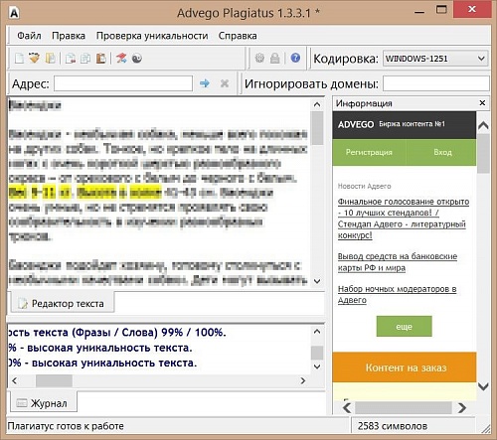
Task: Click the Вход button in the Advego panel
Action: point(442,152)
